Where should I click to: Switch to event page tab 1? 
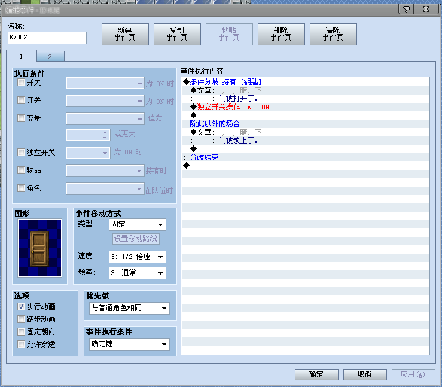[21, 56]
